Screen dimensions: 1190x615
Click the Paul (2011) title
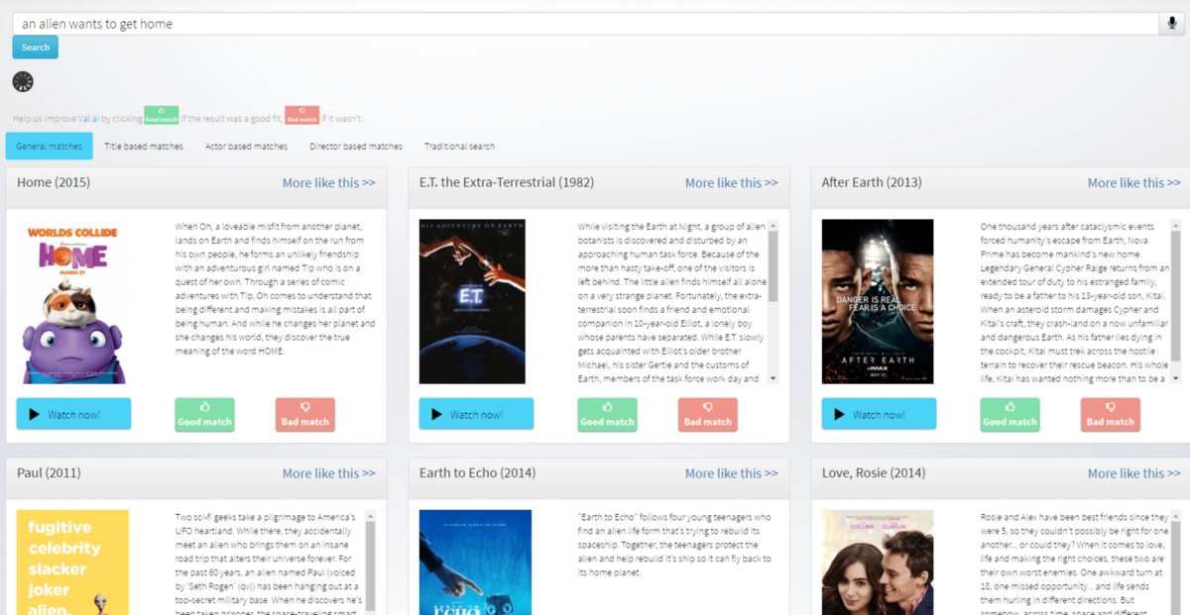(x=49, y=473)
